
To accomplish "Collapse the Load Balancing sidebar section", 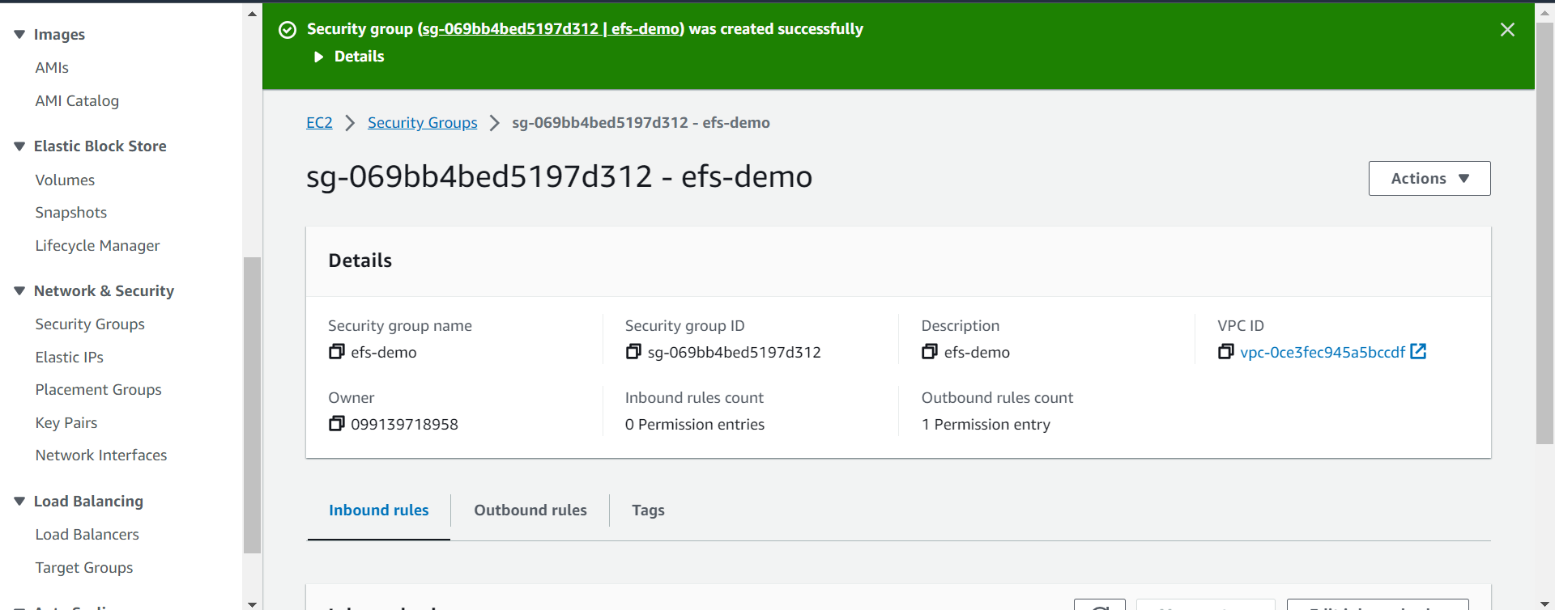I will coord(19,502).
